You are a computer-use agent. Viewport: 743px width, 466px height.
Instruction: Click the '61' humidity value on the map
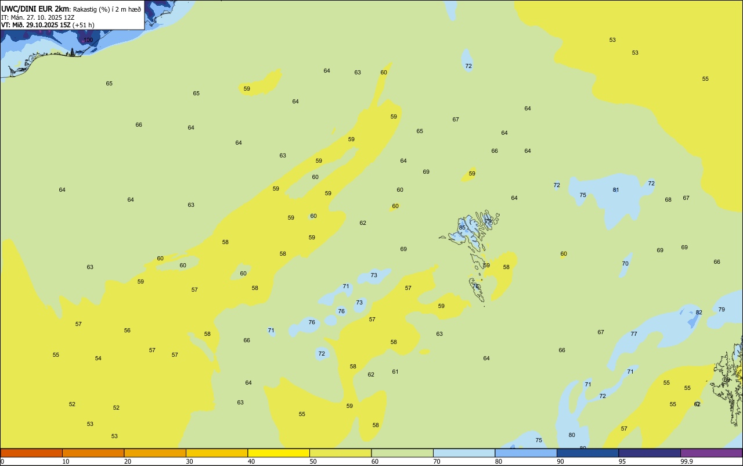[x=395, y=372]
